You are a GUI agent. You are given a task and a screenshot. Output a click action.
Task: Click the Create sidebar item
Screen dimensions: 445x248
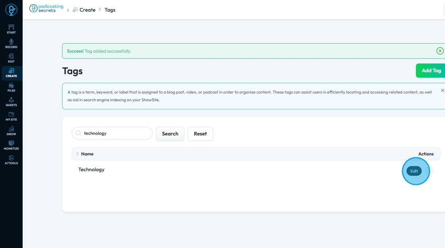click(11, 72)
